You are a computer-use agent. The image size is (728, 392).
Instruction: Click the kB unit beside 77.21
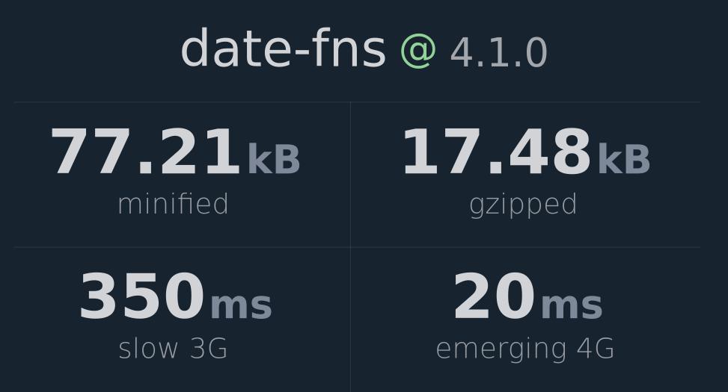tap(275, 159)
